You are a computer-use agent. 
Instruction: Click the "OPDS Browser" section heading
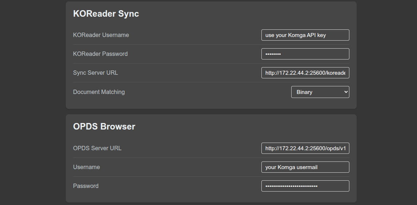click(x=104, y=127)
